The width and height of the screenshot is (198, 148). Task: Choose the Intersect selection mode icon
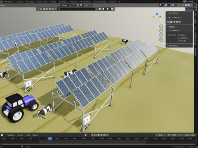point(179,22)
